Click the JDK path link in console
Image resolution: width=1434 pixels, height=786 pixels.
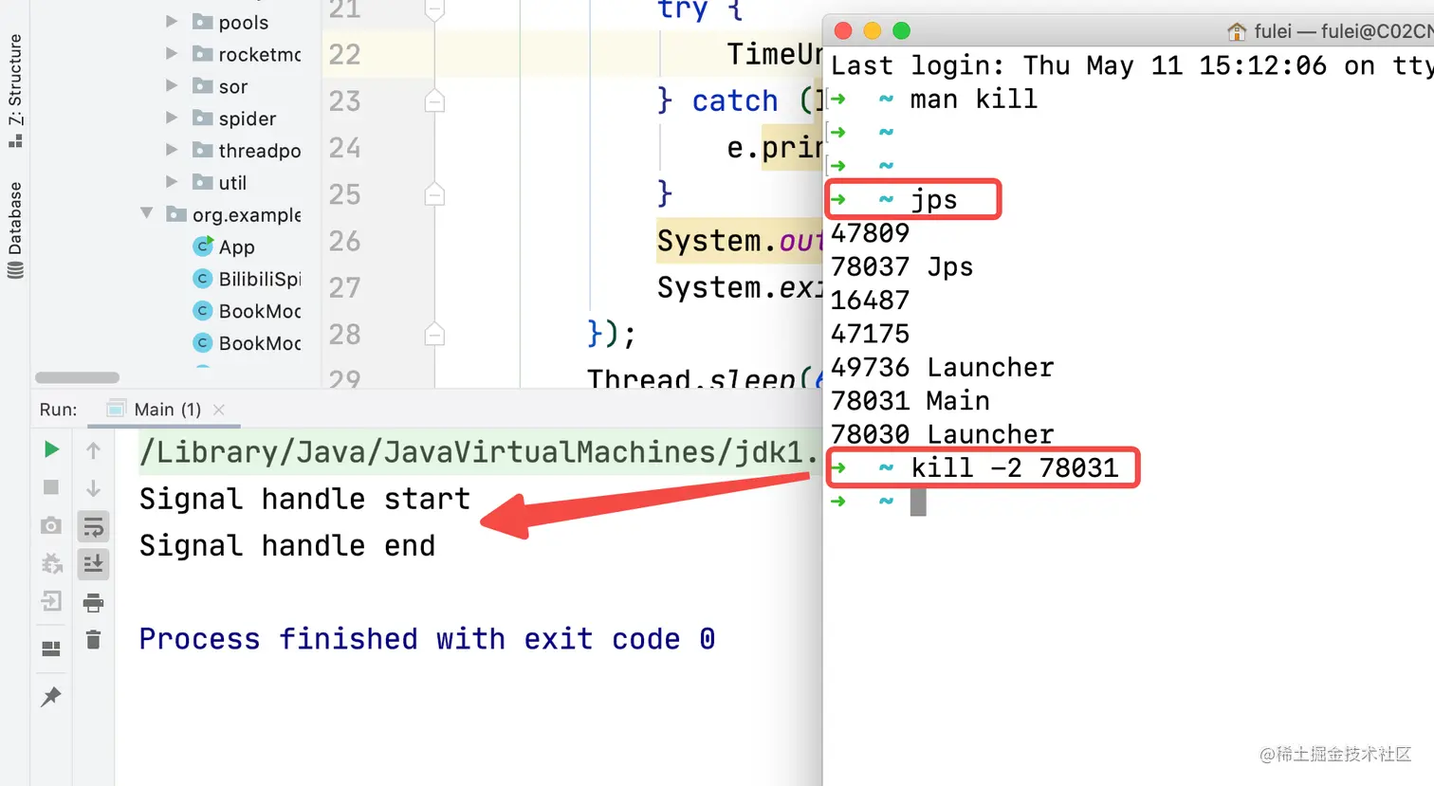click(478, 452)
